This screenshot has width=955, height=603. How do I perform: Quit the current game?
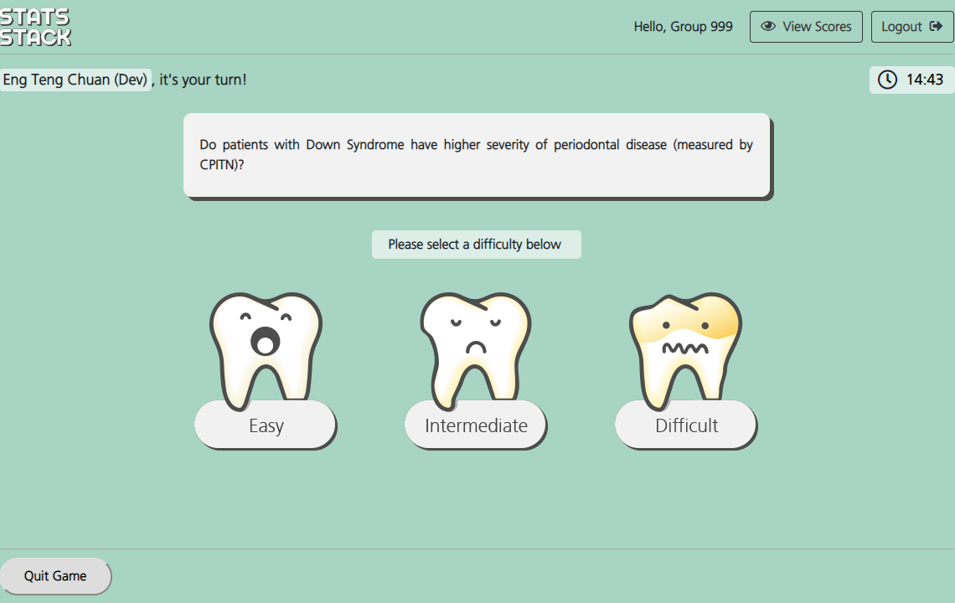(55, 576)
